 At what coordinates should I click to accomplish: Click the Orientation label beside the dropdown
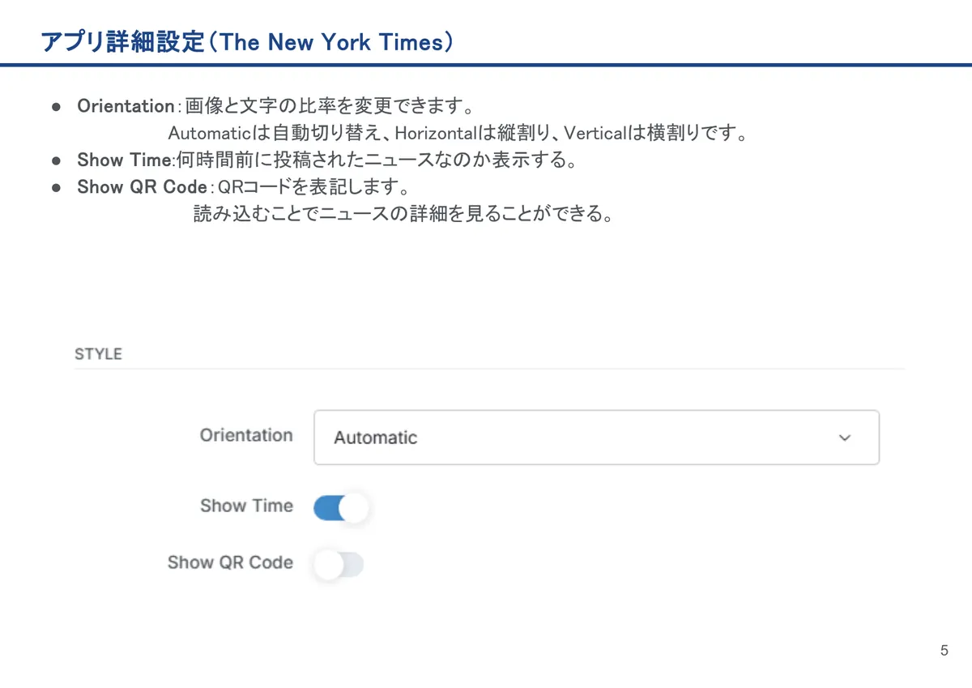pyautogui.click(x=246, y=435)
